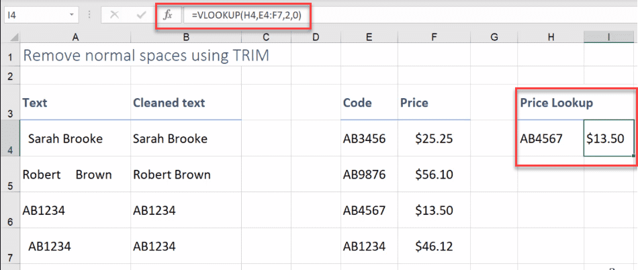Select cell containing Sarah Brooke in Text column
Screen dimensions: 638x270
coord(75,138)
